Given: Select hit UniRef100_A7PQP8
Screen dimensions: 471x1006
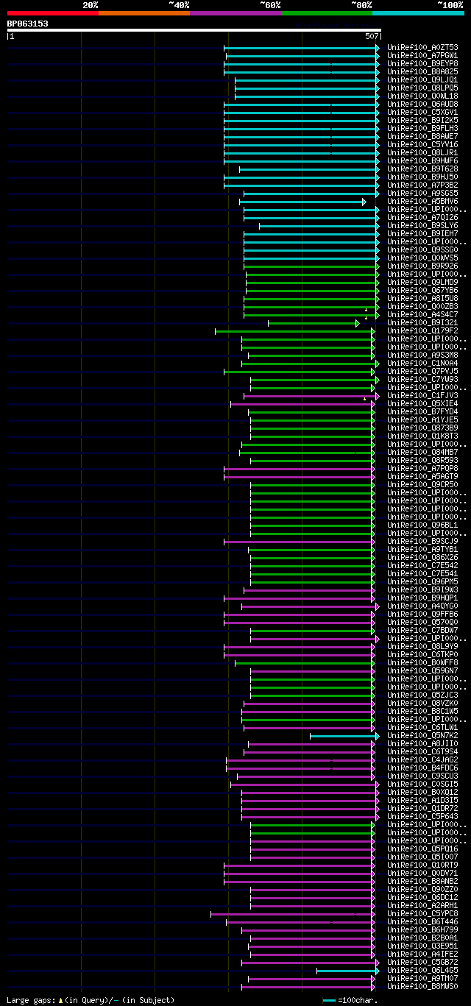Looking at the screenshot, I should [x=422, y=469].
